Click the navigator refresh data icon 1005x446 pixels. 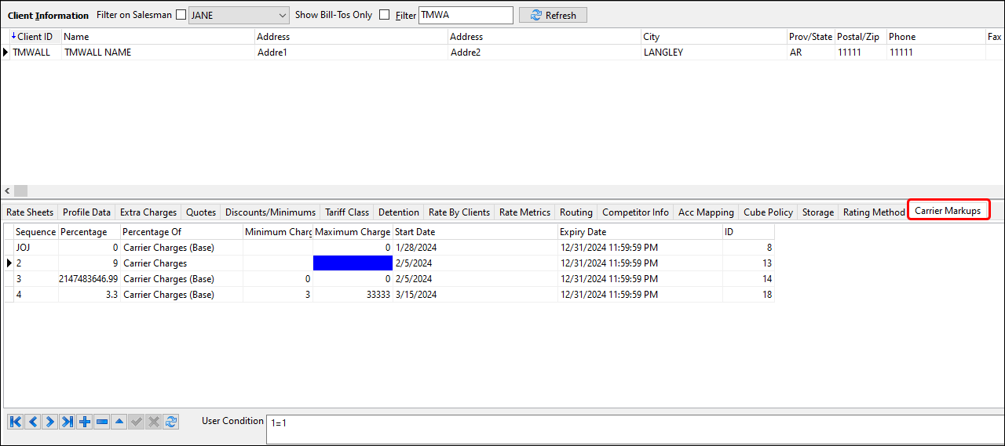coord(171,422)
